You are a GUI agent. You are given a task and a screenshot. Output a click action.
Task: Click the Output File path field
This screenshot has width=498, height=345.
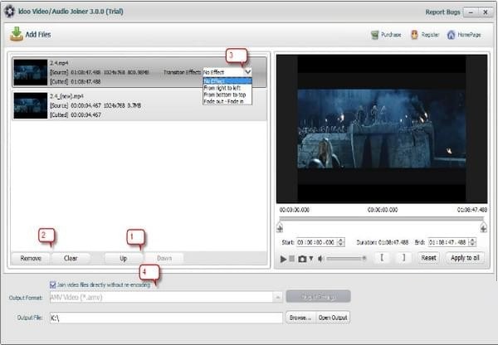click(x=166, y=318)
